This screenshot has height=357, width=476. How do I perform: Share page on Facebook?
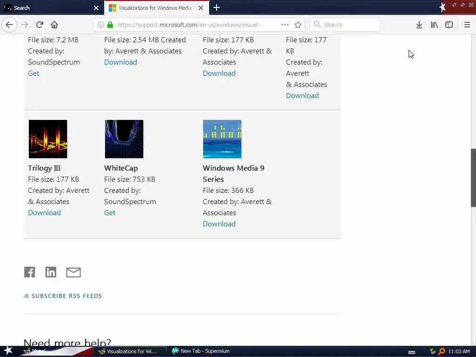tap(29, 272)
